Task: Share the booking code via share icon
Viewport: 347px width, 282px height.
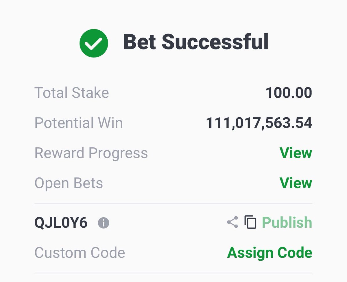Action: [232, 222]
